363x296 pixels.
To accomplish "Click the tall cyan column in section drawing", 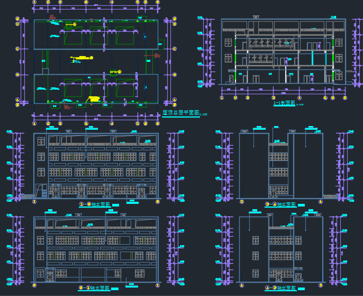I will coord(312,59).
